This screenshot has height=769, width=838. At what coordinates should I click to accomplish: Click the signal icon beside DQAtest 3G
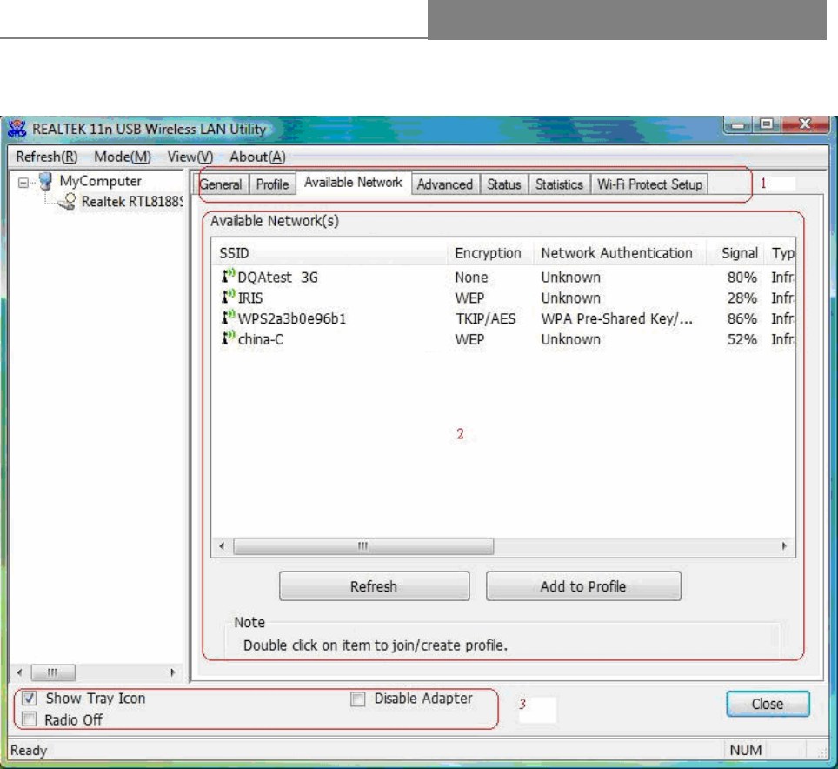click(229, 277)
